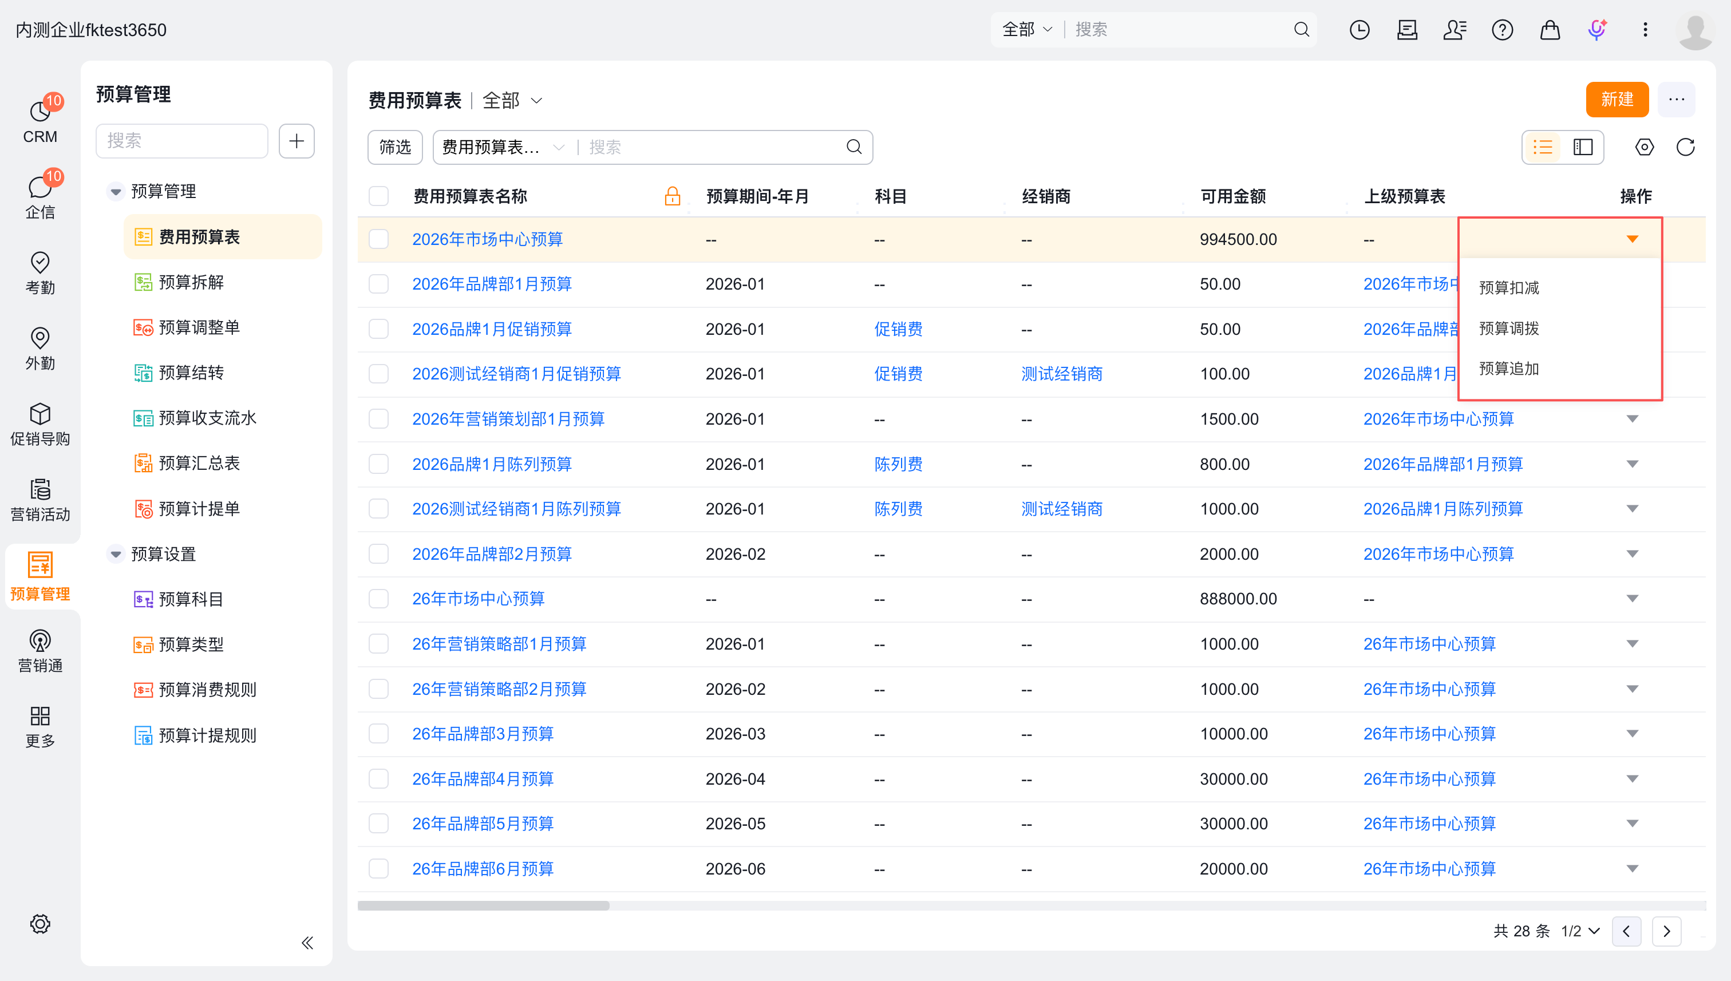Open column settings hexagon icon
This screenshot has width=1731, height=981.
tap(1645, 147)
